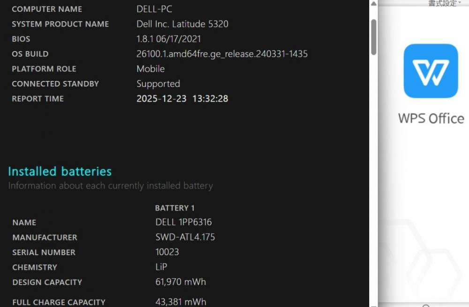Click the BIOS version 1.8.1 value
The height and width of the screenshot is (307, 469).
pyautogui.click(x=169, y=39)
